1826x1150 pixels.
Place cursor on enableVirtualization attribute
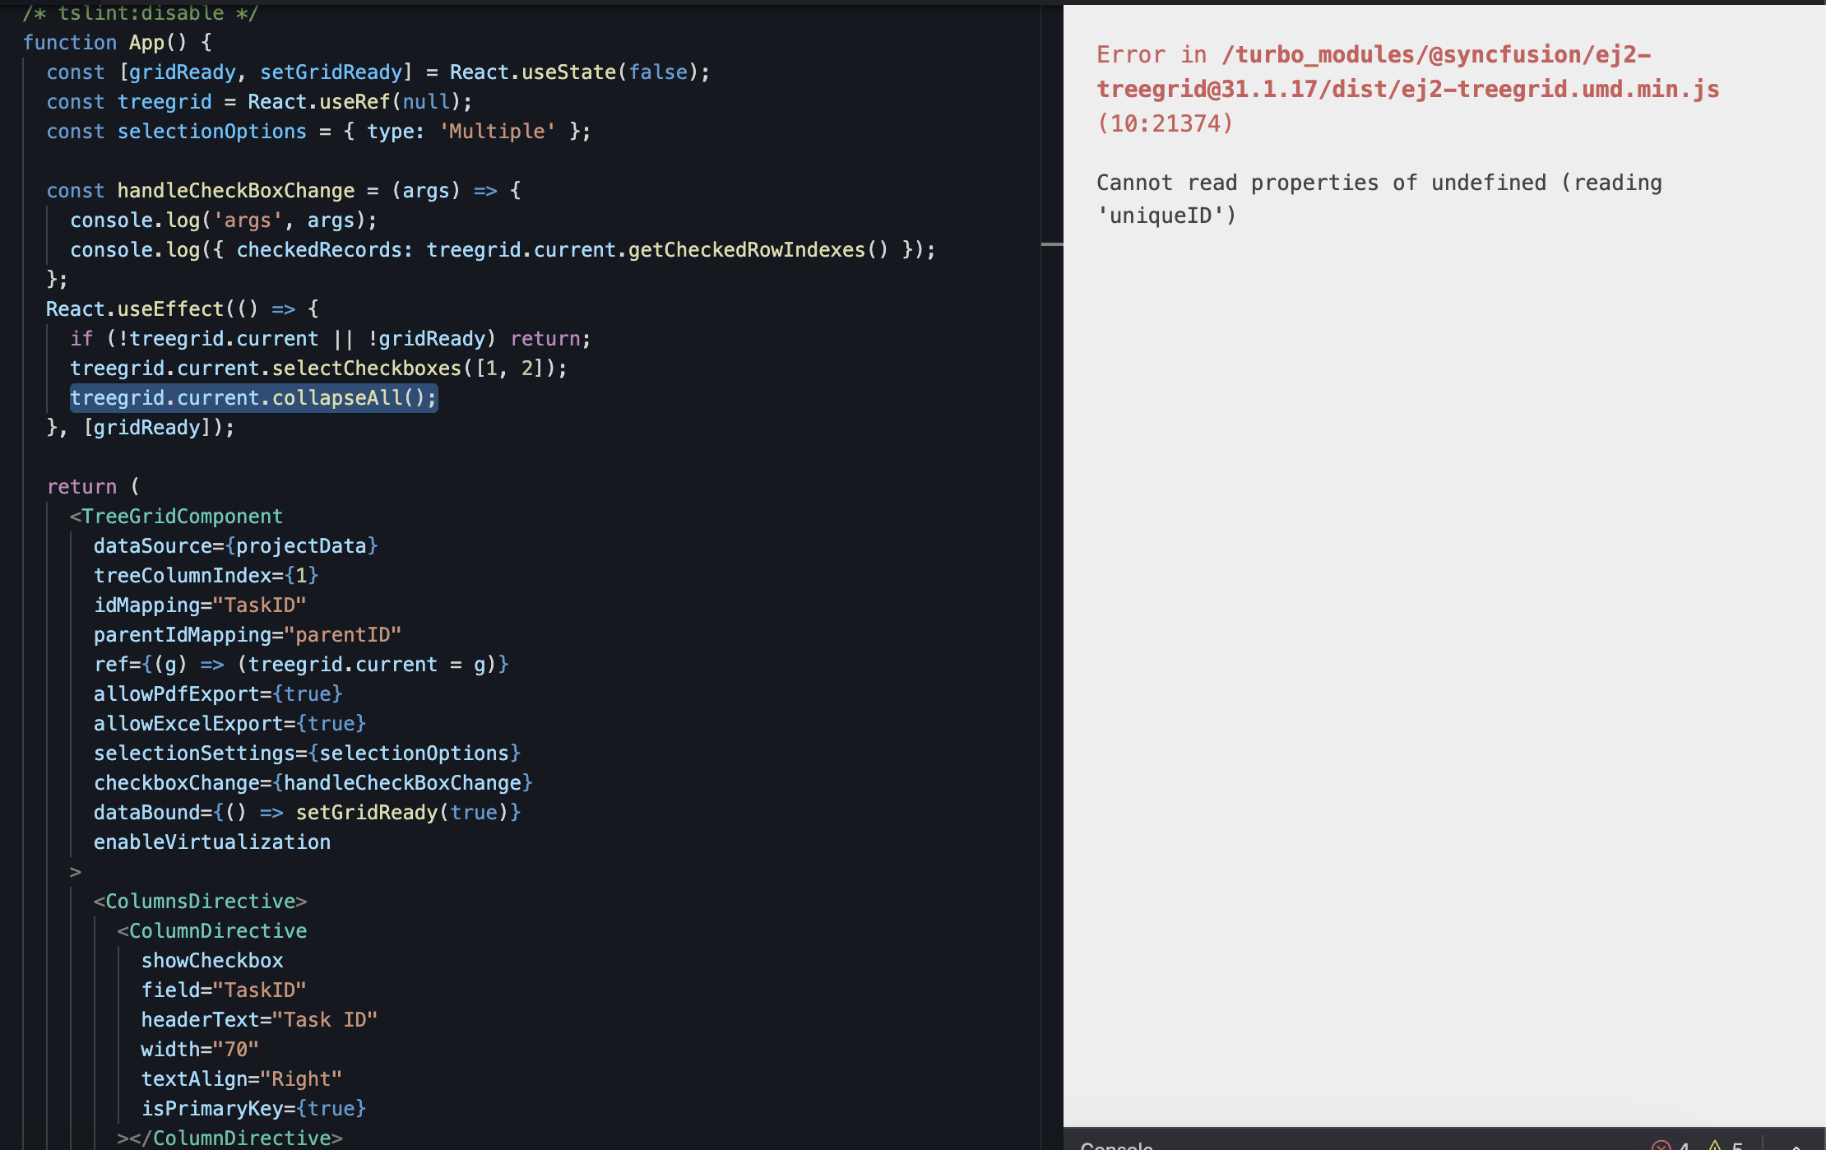pos(212,842)
